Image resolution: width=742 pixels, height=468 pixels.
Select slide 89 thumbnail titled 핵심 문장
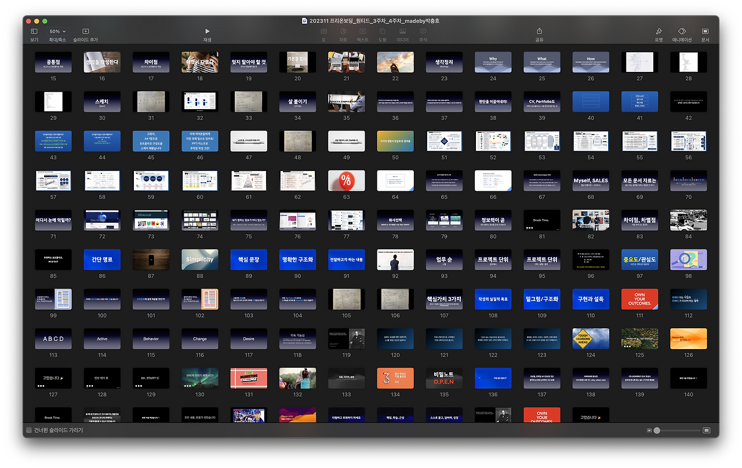pos(249,260)
